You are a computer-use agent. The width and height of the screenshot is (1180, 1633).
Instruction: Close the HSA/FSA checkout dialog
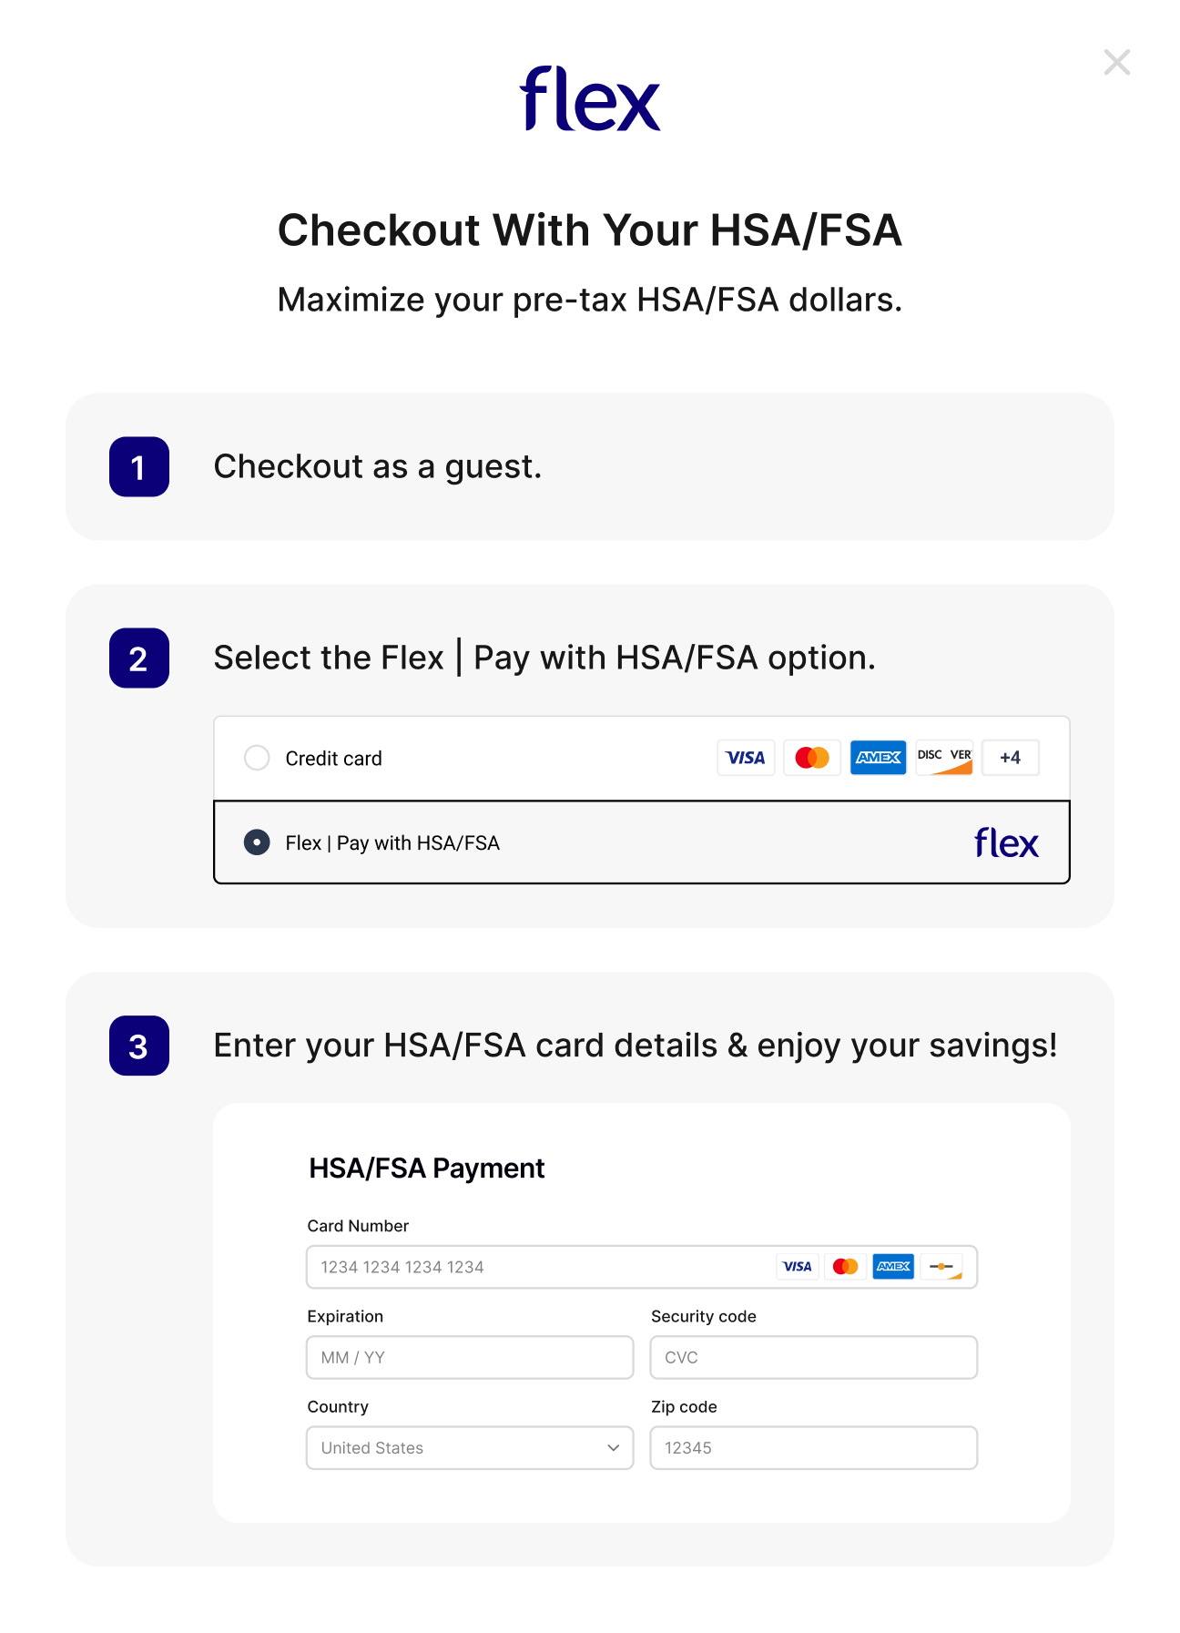click(x=1116, y=63)
